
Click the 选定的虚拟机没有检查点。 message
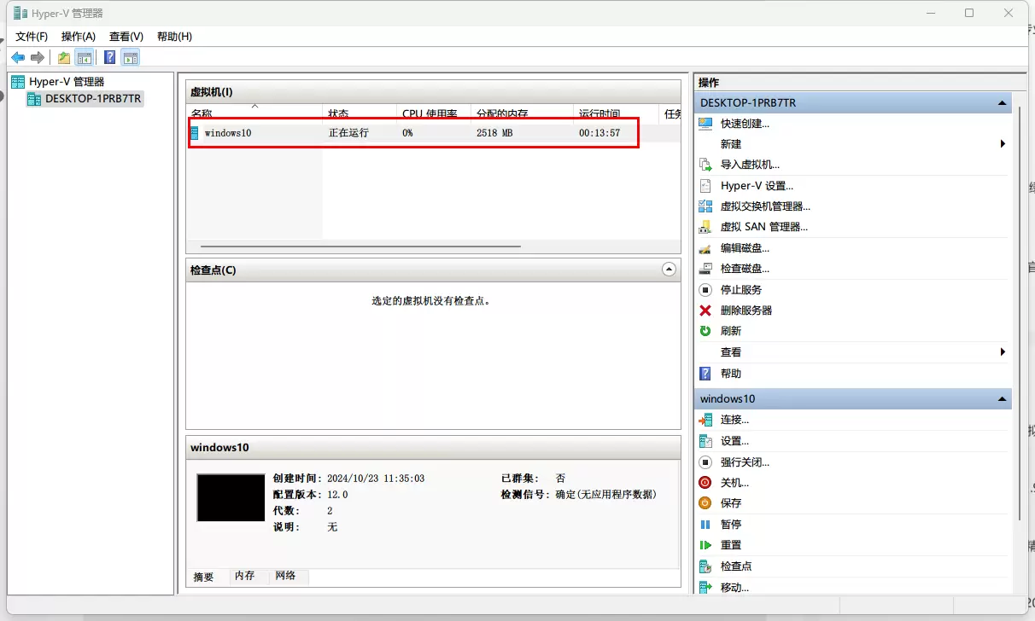pyautogui.click(x=431, y=300)
